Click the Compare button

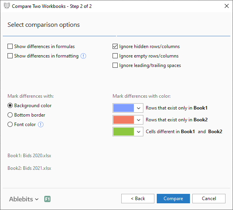point(173,199)
